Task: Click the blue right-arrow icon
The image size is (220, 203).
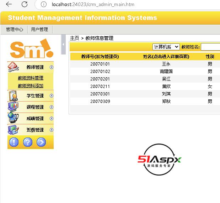Action: (x=41, y=142)
